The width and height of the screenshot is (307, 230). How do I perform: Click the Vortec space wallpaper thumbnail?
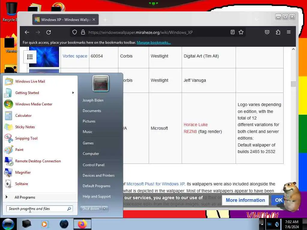pos(44,57)
